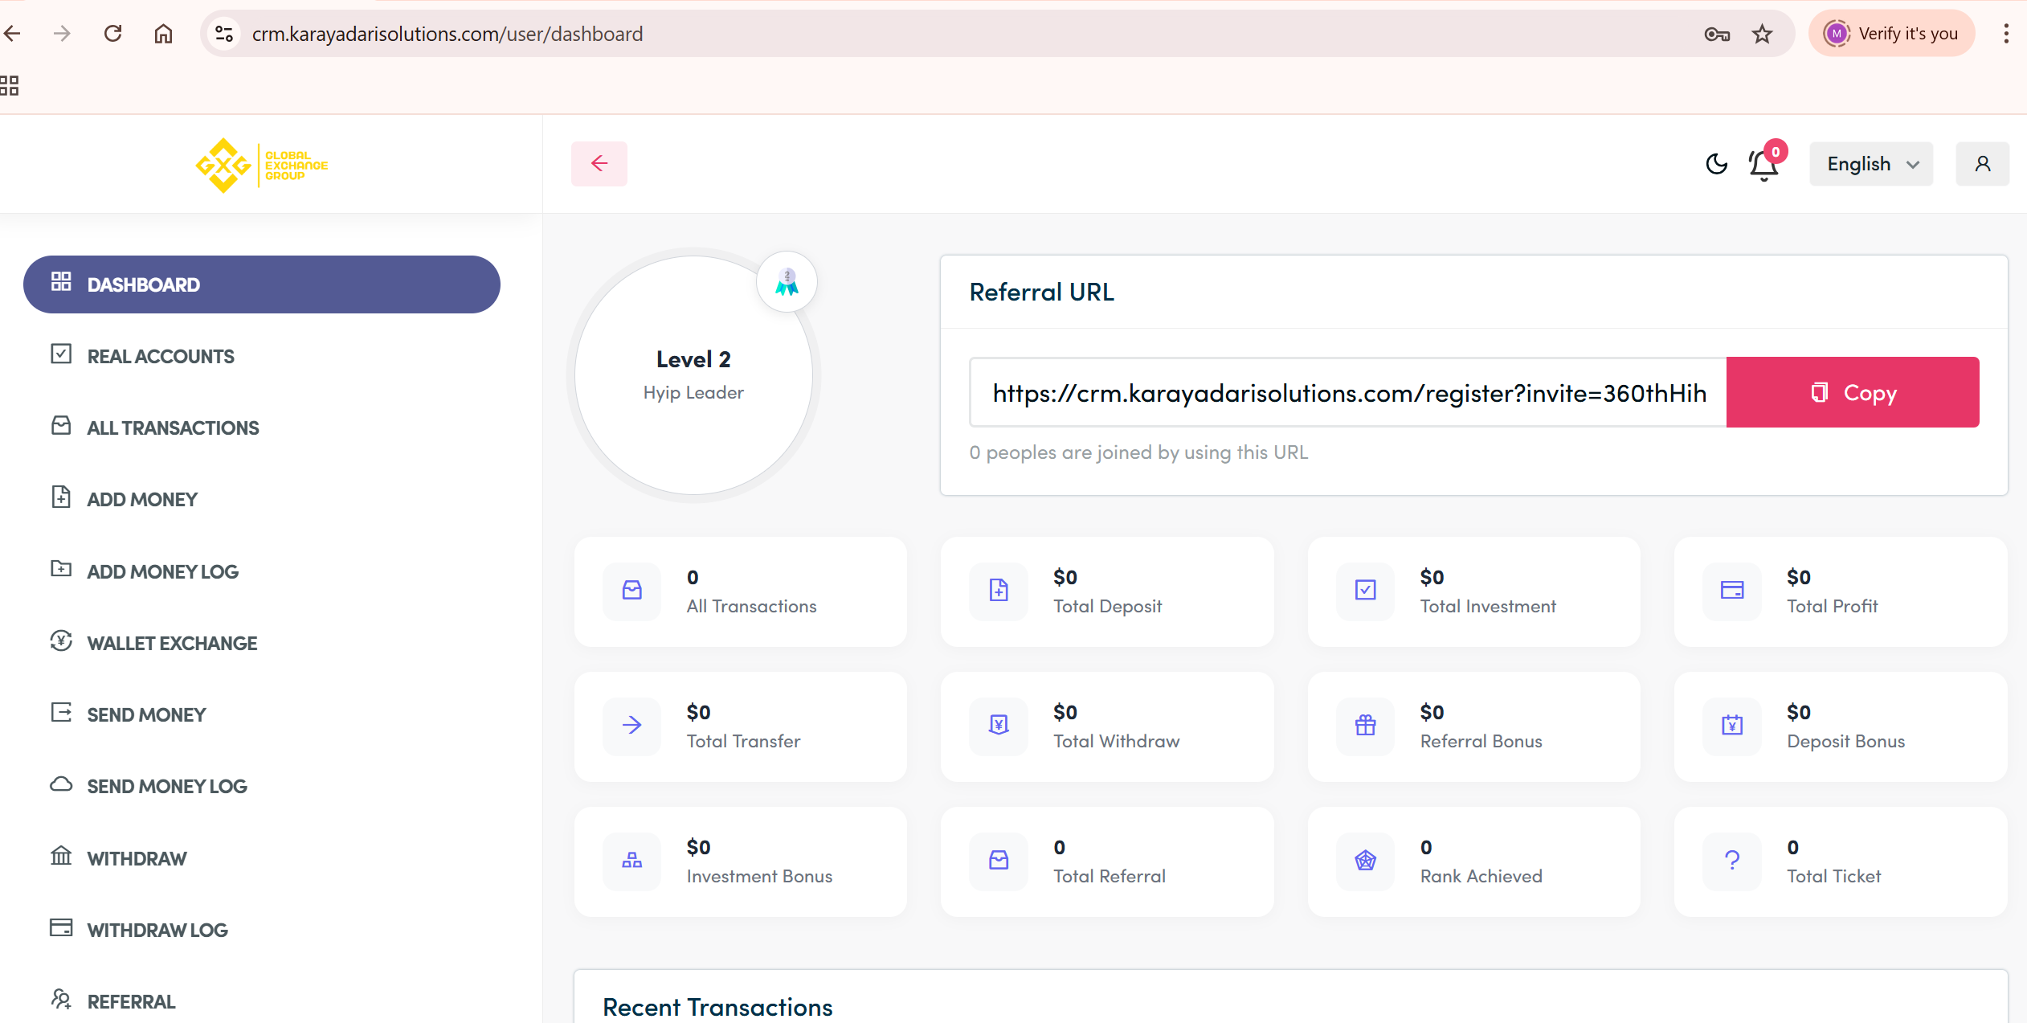
Task: Open user profile icon menu
Action: point(1982,164)
